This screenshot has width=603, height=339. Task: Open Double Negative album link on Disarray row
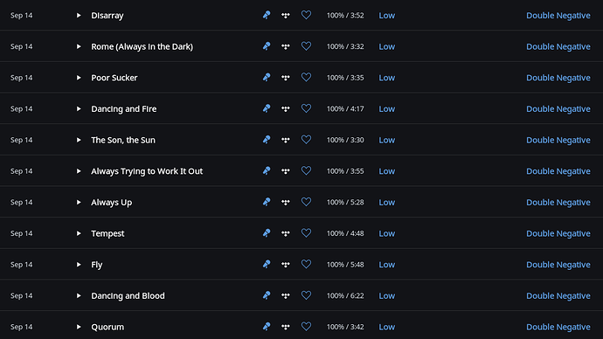pos(558,16)
